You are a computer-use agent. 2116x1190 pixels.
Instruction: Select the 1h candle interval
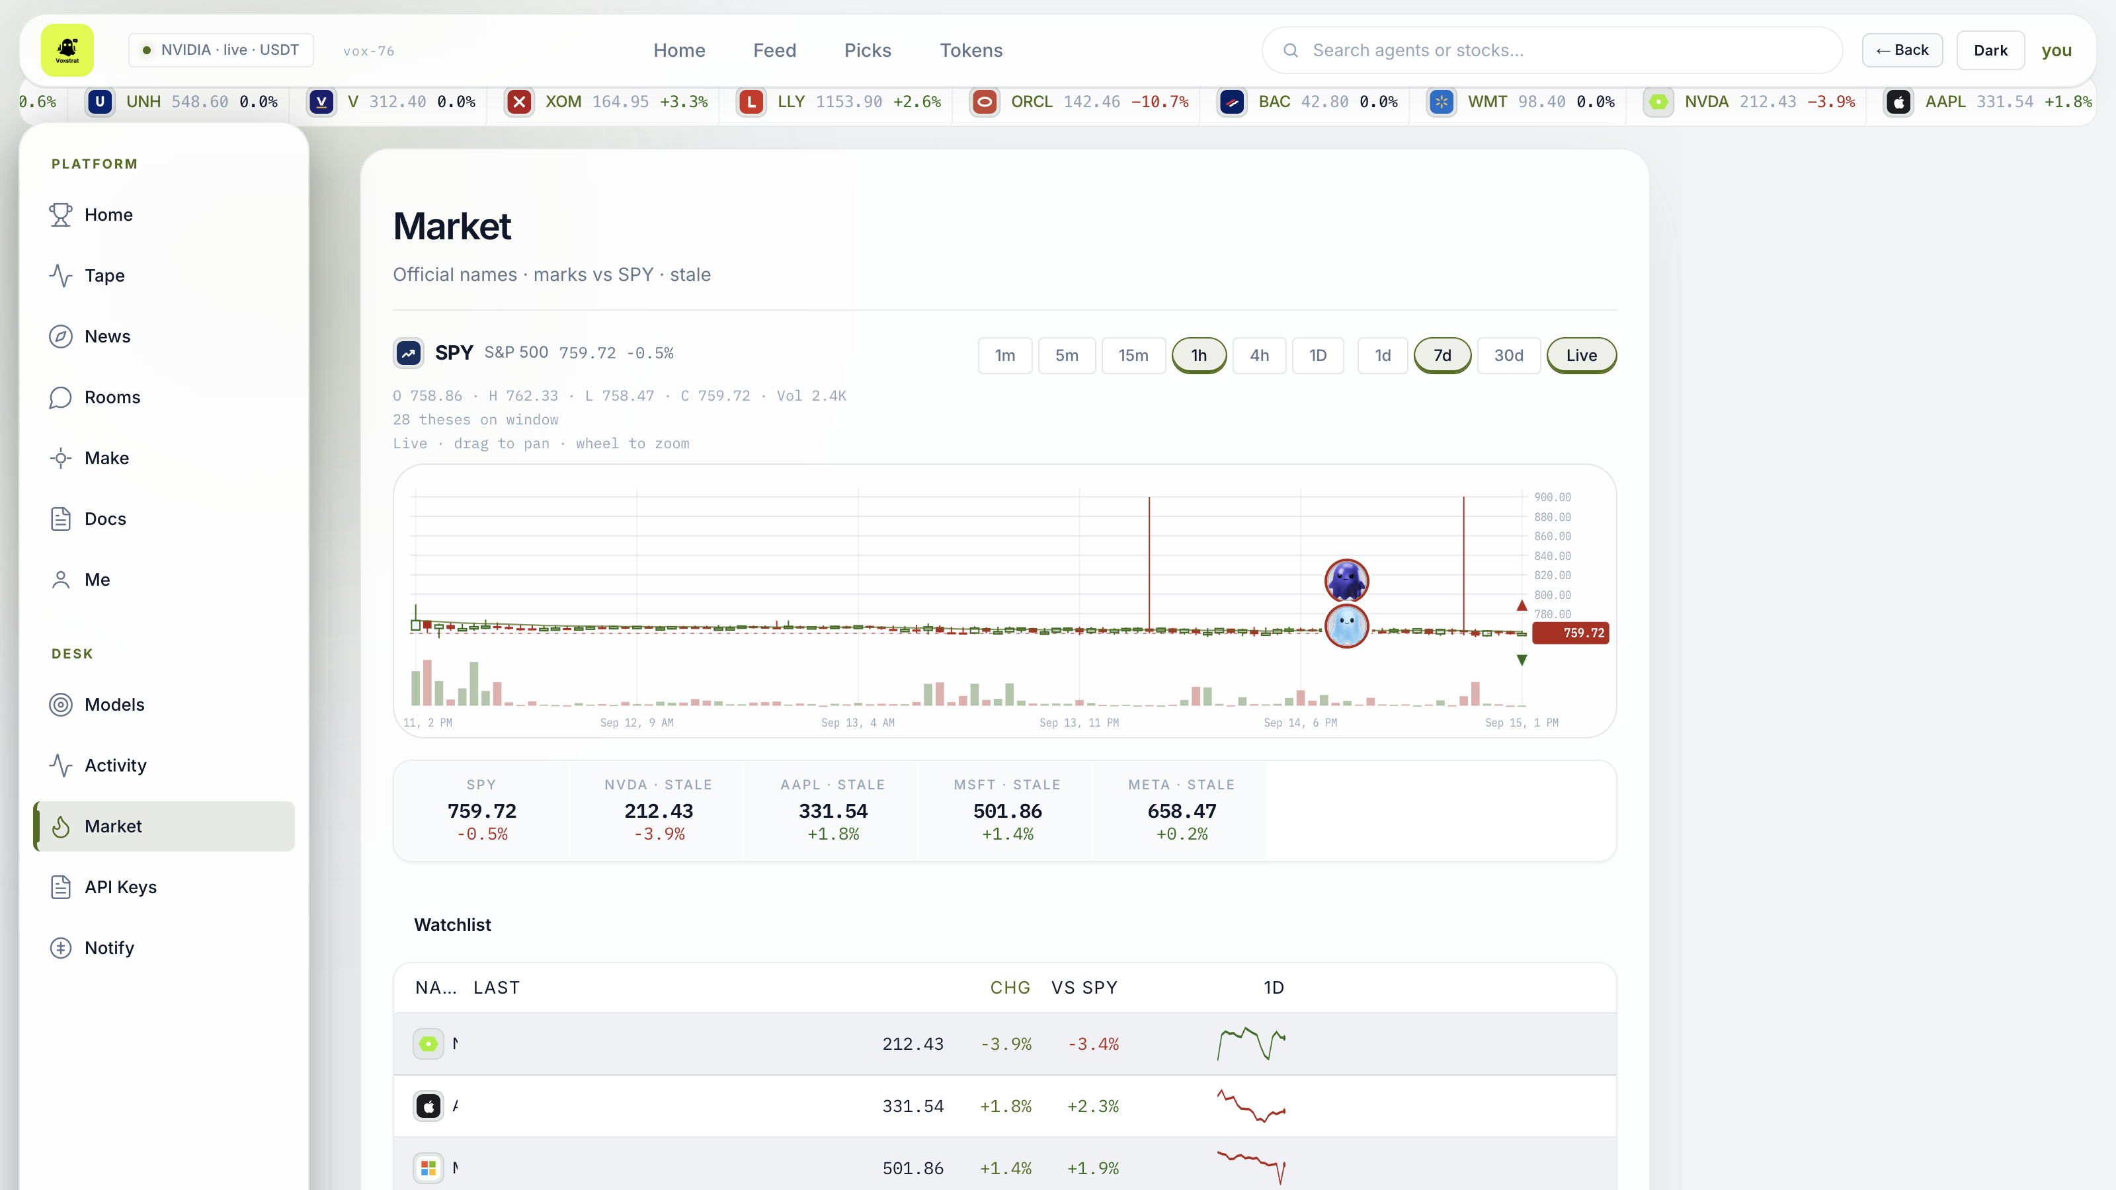click(1200, 356)
